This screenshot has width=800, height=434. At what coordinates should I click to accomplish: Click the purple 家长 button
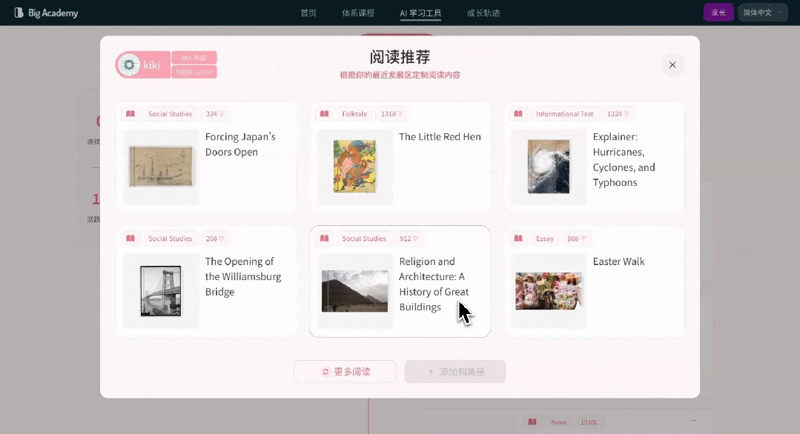click(x=718, y=13)
